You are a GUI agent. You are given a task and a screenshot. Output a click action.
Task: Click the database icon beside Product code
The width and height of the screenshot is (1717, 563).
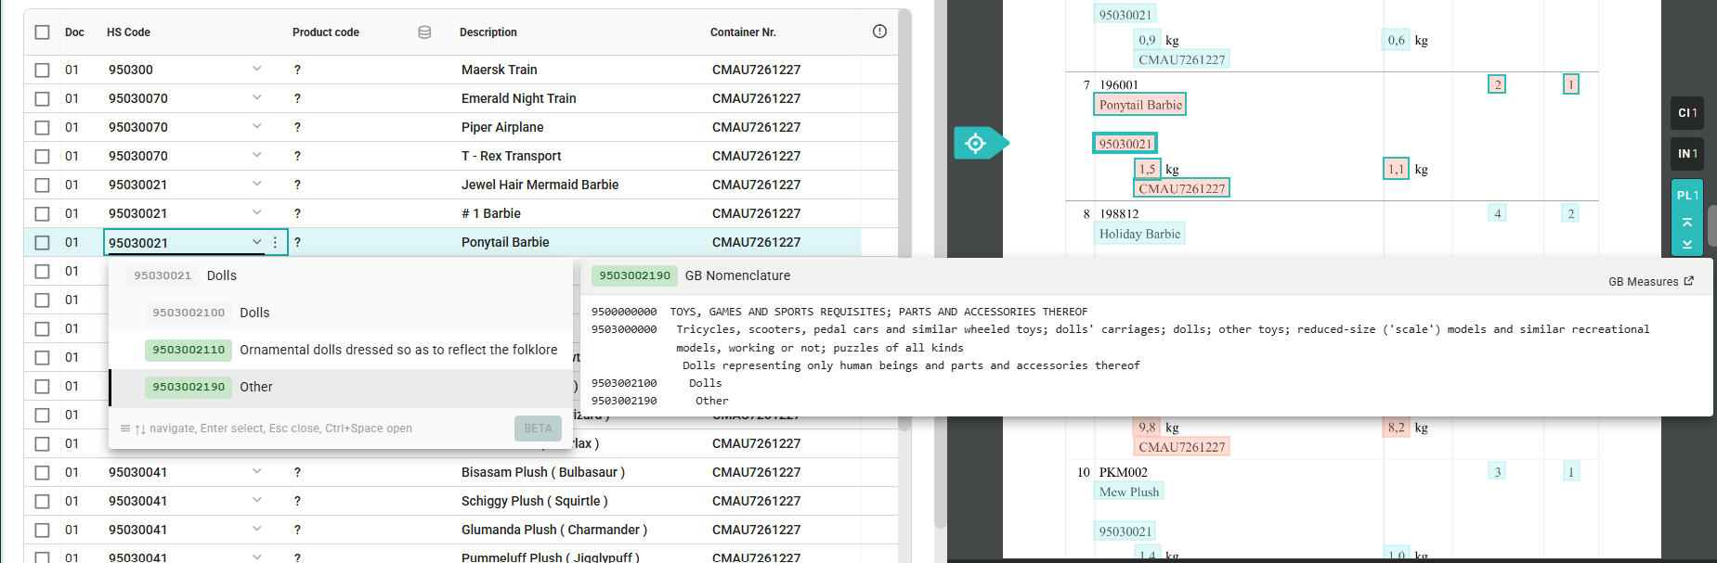coord(424,32)
